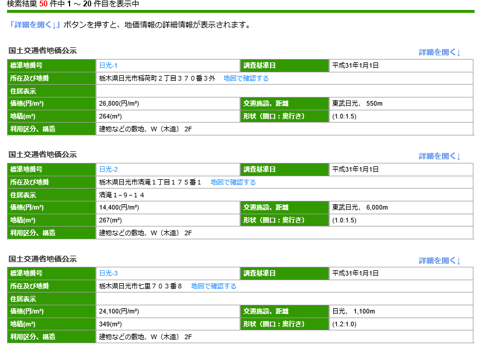Select the 26,800(円/m²) price value
Screen dimensions: 481x352
coord(119,104)
